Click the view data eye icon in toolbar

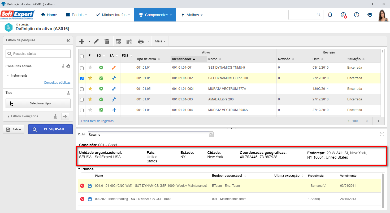pos(119,41)
